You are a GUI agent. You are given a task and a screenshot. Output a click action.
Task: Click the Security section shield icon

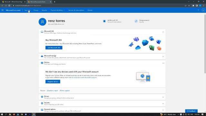(42, 103)
